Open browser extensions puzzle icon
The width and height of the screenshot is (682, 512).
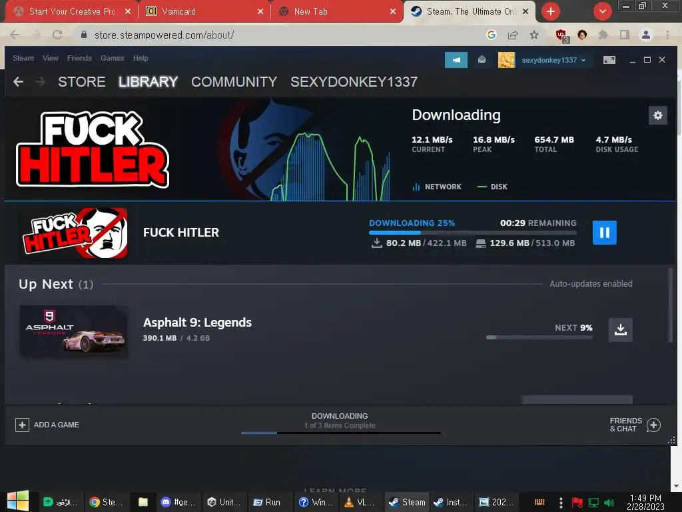[x=603, y=35]
